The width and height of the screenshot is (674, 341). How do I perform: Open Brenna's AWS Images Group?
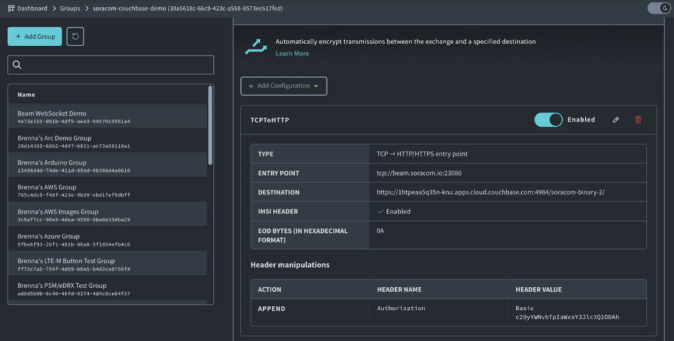click(58, 212)
